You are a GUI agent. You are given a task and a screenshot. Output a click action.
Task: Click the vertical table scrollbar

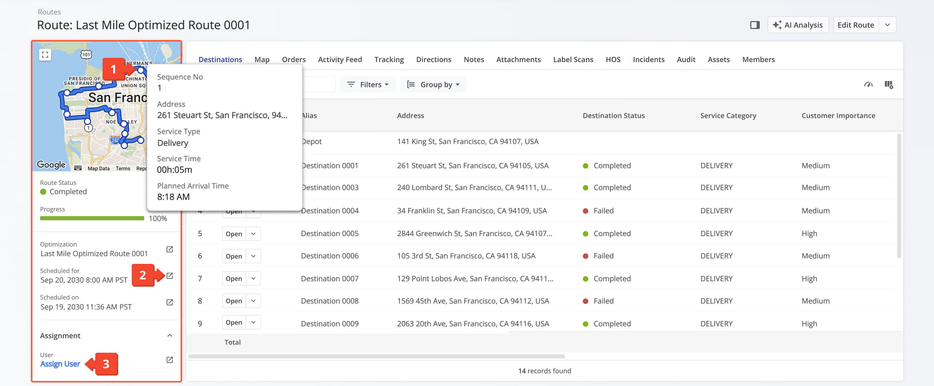(x=899, y=196)
